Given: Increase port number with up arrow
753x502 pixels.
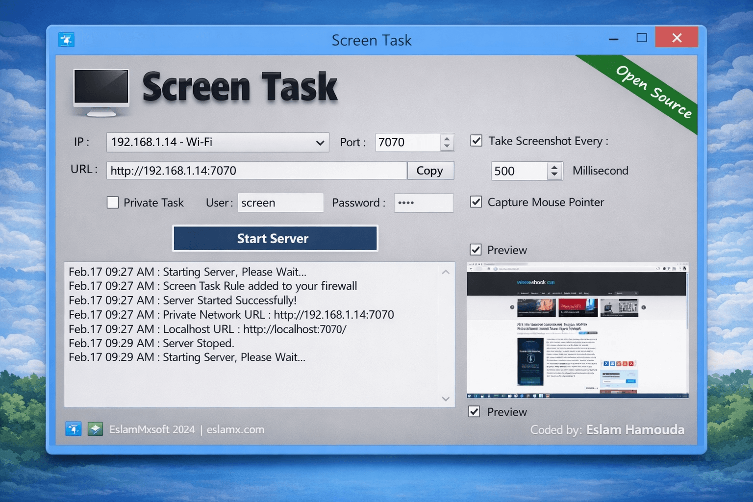Looking at the screenshot, I should (x=447, y=139).
